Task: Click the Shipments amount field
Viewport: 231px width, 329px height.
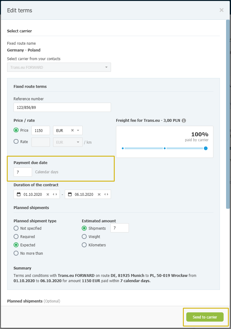Action: pos(120,228)
